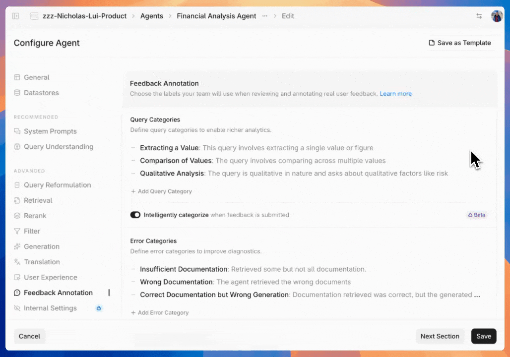The width and height of the screenshot is (510, 357).
Task: Toggle the Intelligently categorize switch
Action: click(x=135, y=215)
